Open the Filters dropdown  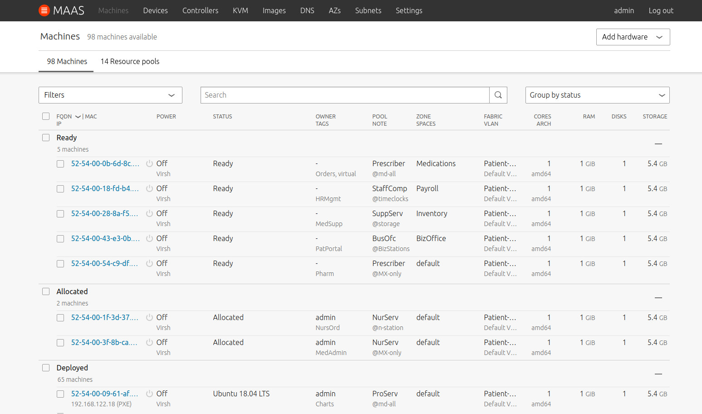click(x=110, y=95)
